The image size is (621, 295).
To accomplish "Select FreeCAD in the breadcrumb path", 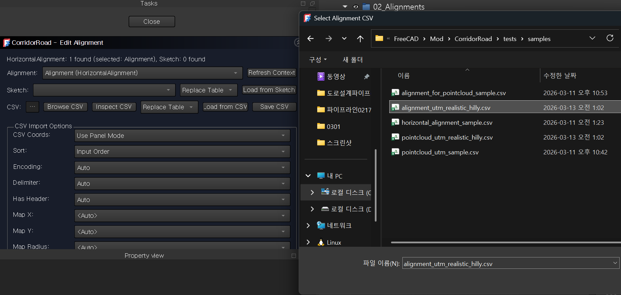I will pyautogui.click(x=406, y=39).
